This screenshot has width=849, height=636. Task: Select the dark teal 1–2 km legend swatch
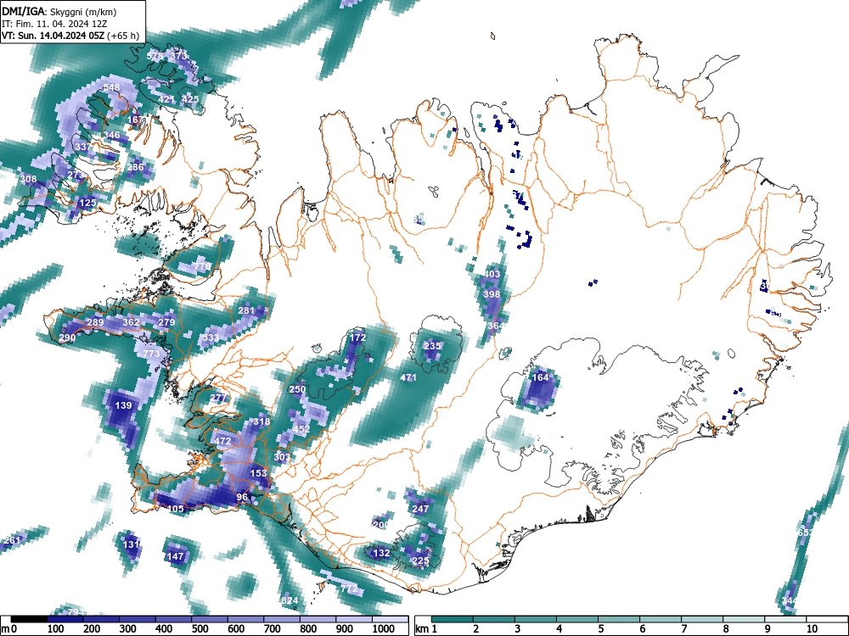pos(453,619)
